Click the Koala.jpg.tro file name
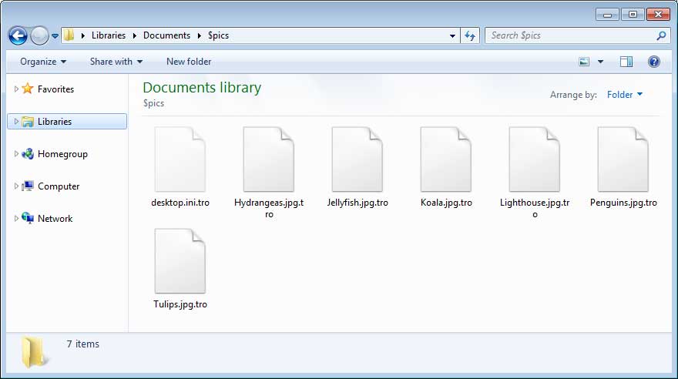 pos(446,203)
